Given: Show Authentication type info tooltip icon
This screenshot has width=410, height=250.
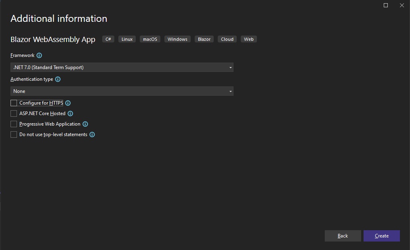Looking at the screenshot, I should (x=58, y=79).
